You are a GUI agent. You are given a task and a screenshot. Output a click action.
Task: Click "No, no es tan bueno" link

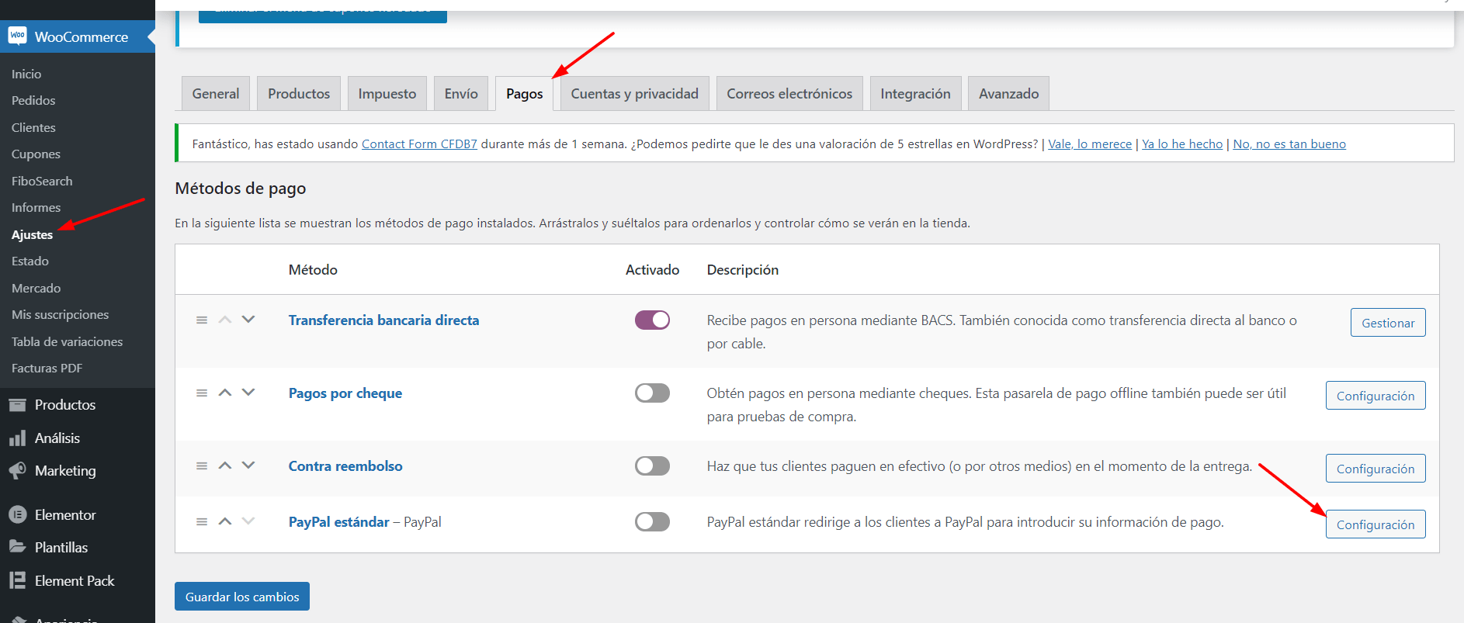[1289, 144]
